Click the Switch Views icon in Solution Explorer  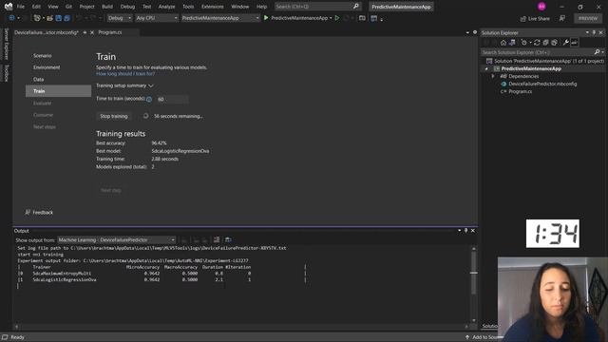(512, 42)
